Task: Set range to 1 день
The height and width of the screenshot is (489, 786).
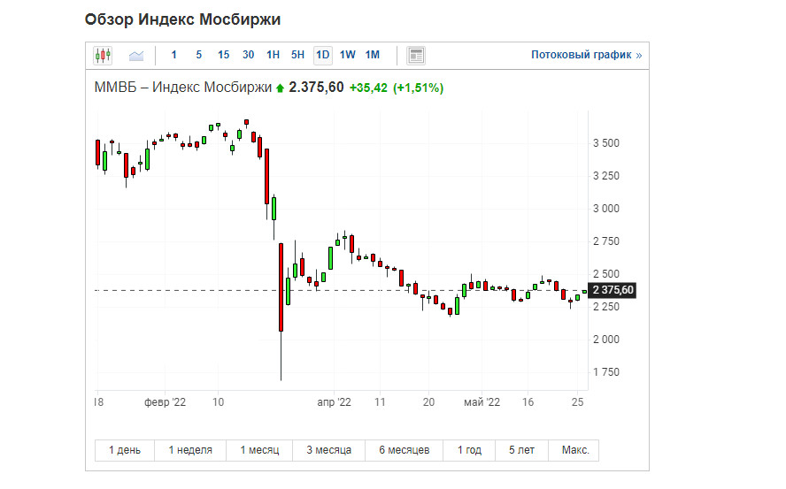Action: click(x=125, y=450)
